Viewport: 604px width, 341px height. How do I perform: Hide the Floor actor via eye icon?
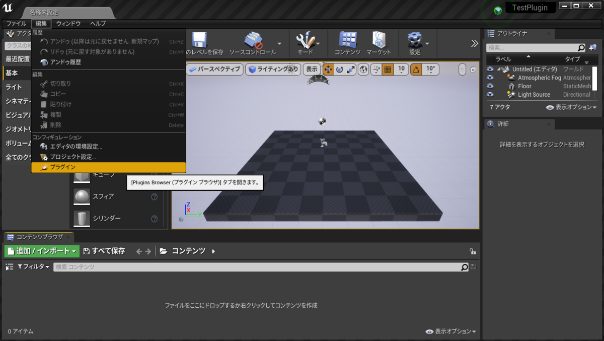coord(490,86)
